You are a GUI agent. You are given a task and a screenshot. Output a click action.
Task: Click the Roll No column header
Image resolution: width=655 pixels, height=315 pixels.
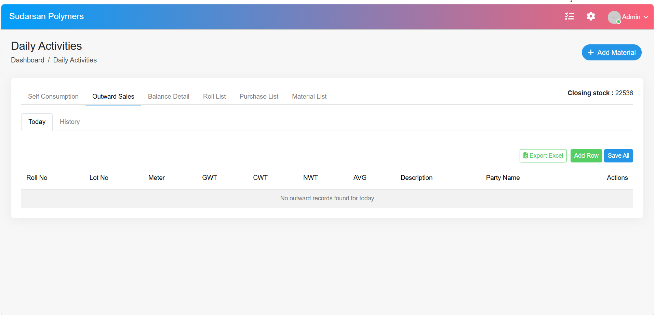pyautogui.click(x=37, y=178)
